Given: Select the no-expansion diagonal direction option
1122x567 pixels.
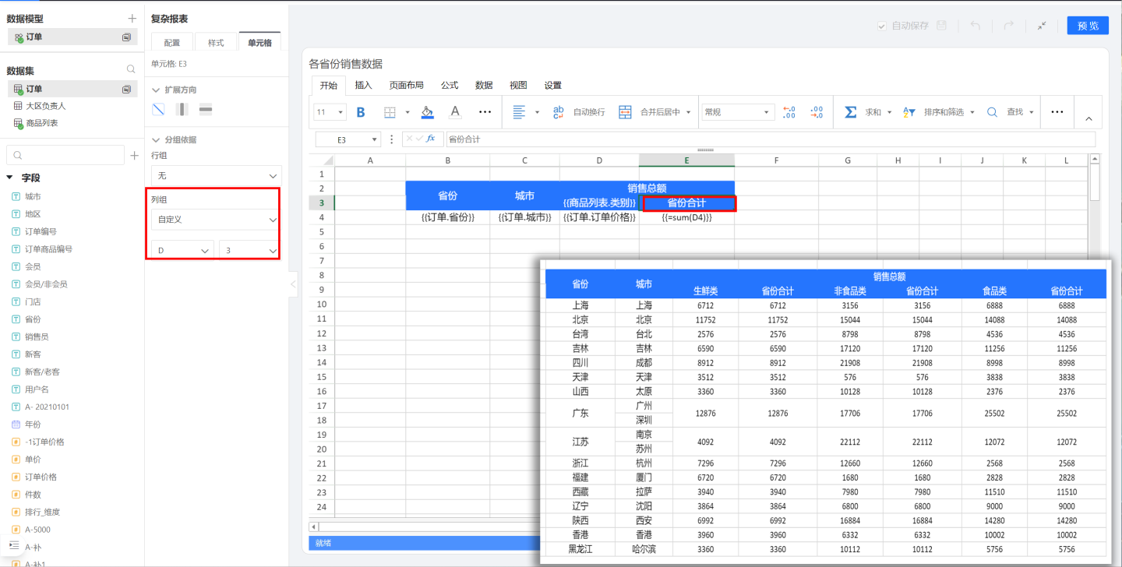Looking at the screenshot, I should [x=158, y=109].
